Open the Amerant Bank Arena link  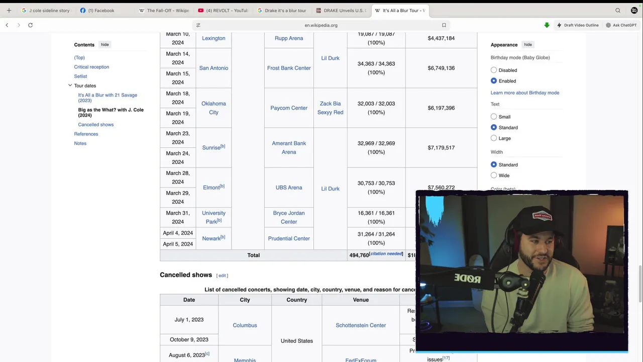coord(289,148)
